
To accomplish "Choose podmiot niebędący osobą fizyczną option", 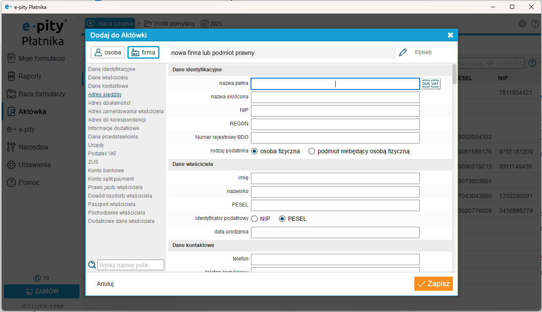I will point(312,151).
